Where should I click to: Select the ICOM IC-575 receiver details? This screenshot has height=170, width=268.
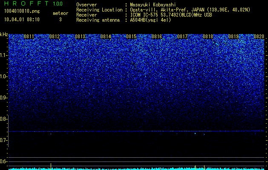pos(171,15)
